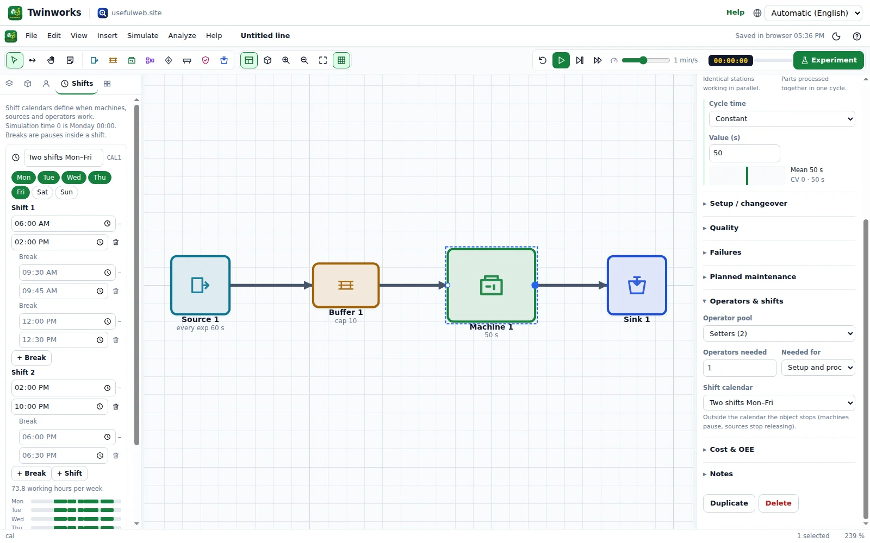The width and height of the screenshot is (870, 543).
Task: Open the Simulate menu
Action: (143, 36)
